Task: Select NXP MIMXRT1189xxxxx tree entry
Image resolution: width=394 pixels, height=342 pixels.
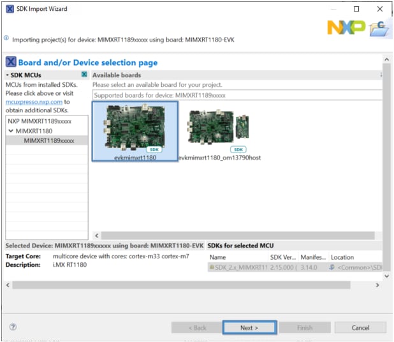Action: click(x=39, y=121)
